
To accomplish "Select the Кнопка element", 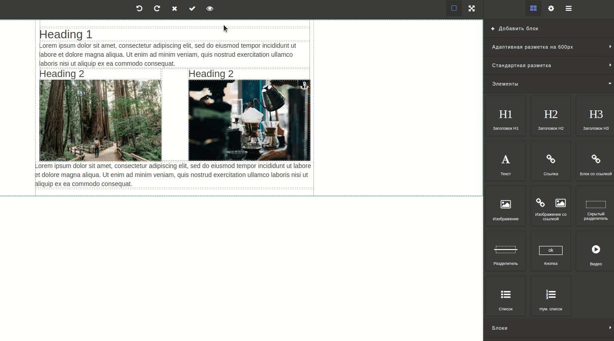I will (x=551, y=251).
